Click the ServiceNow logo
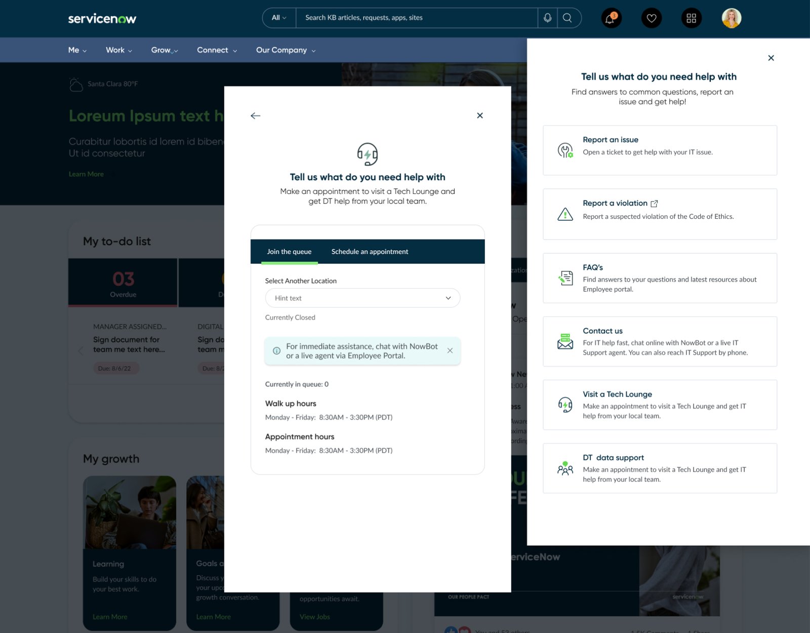 point(102,19)
